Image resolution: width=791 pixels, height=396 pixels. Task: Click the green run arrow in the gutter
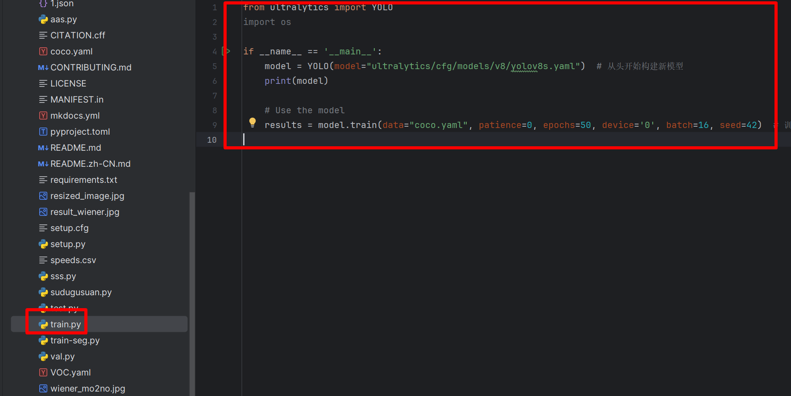point(226,51)
